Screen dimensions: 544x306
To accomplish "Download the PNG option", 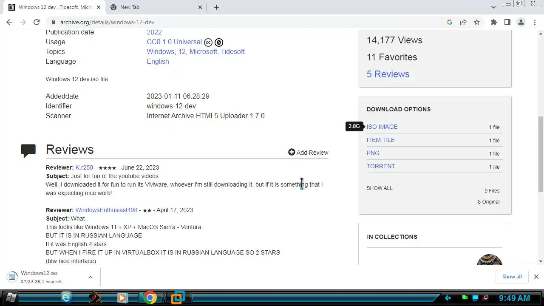I will click(x=373, y=153).
